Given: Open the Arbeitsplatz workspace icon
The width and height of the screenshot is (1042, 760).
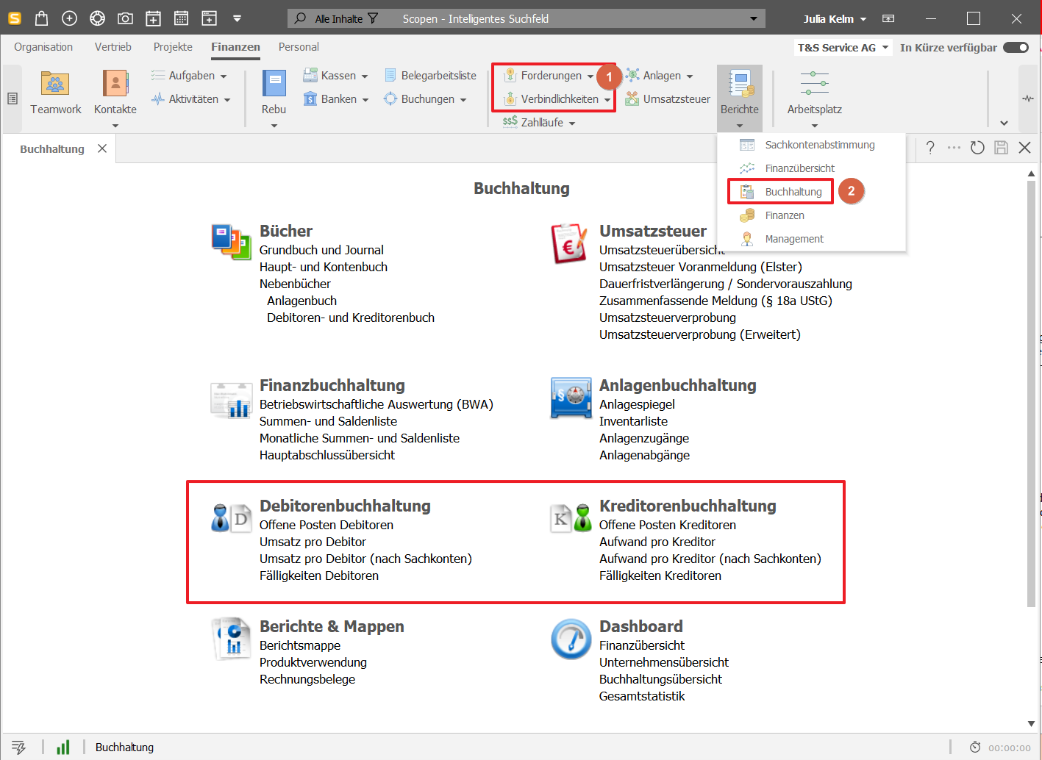Looking at the screenshot, I should point(814,83).
